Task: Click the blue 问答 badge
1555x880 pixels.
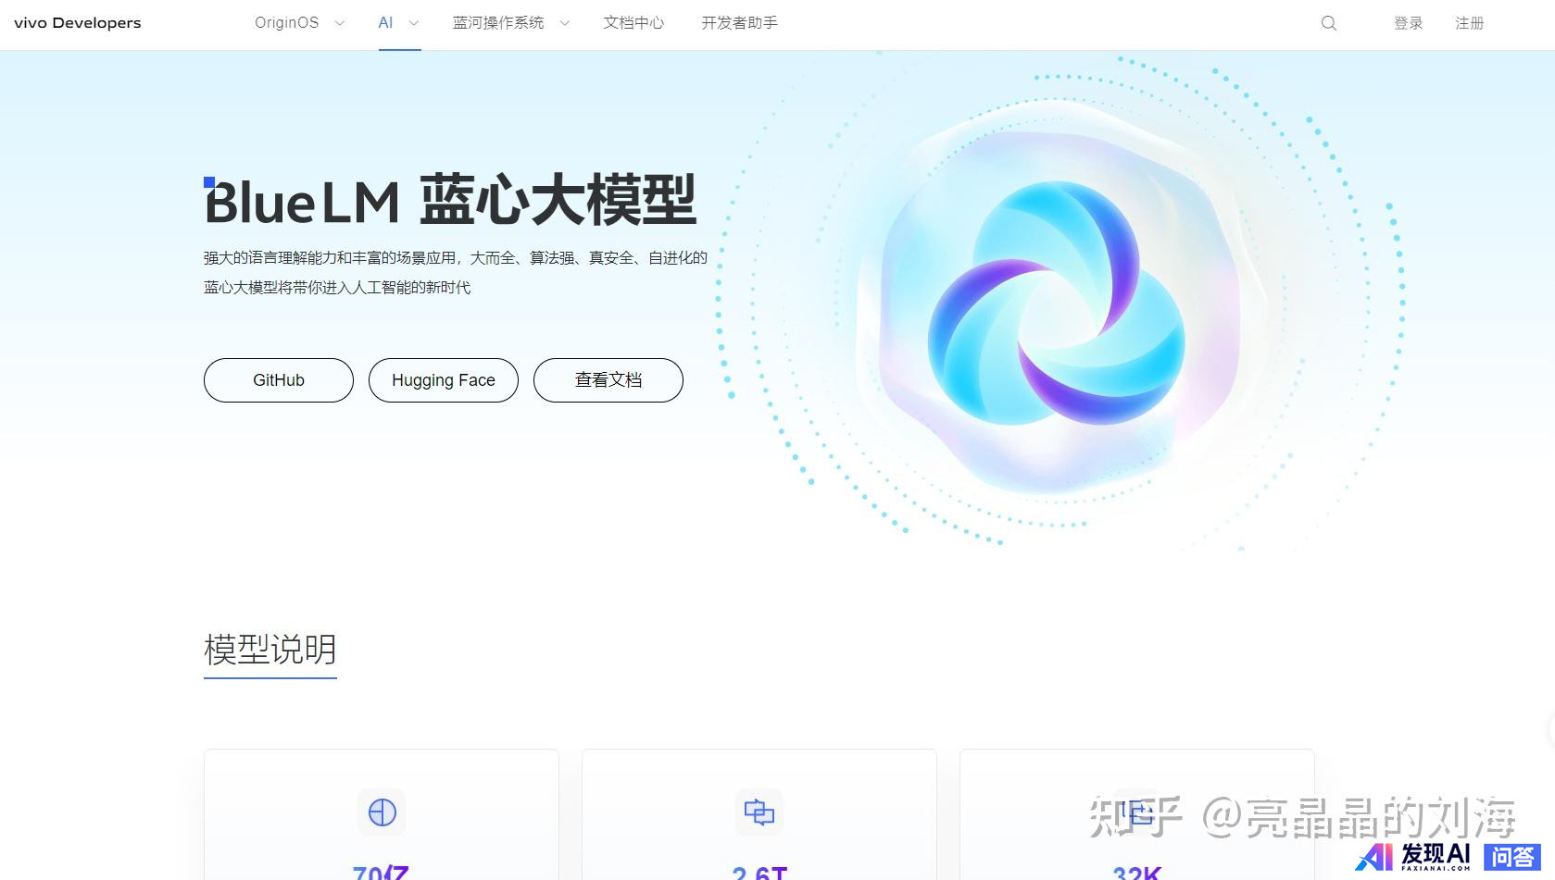Action: pyautogui.click(x=1511, y=856)
